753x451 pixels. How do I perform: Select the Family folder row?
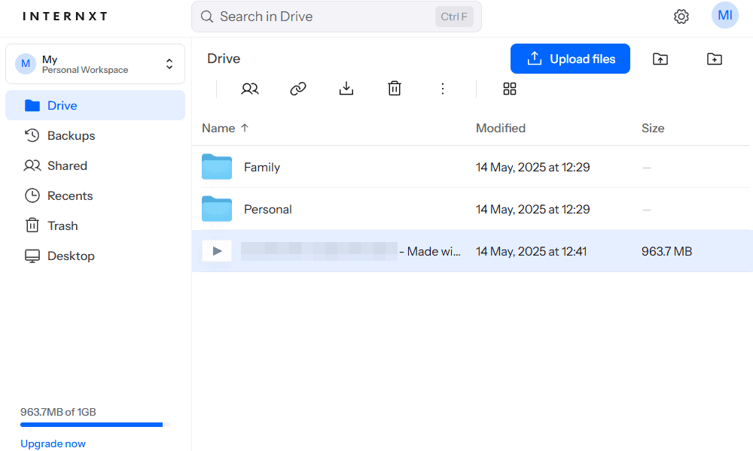pyautogui.click(x=471, y=167)
